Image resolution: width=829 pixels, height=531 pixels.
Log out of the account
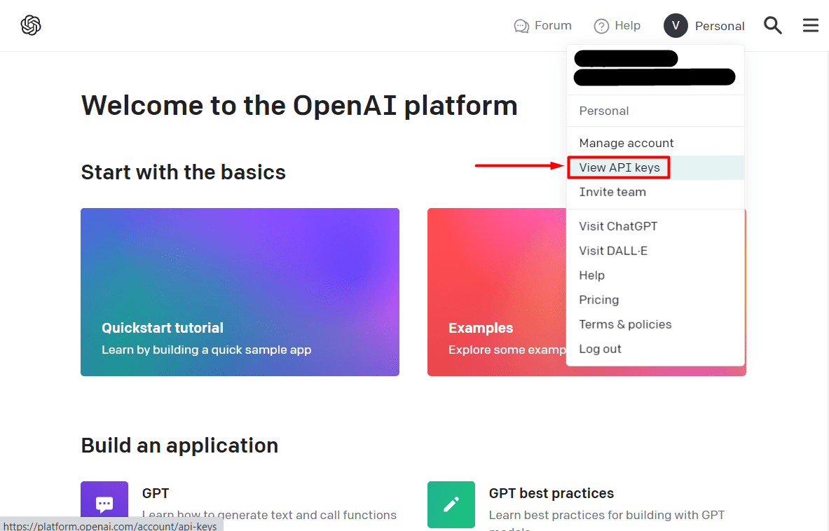[600, 348]
